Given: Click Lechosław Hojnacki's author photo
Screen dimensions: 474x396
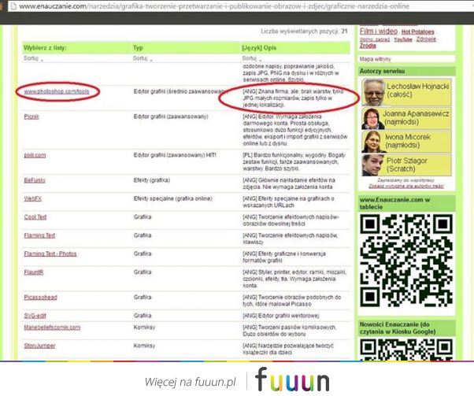Looking at the screenshot, I should click(374, 92).
